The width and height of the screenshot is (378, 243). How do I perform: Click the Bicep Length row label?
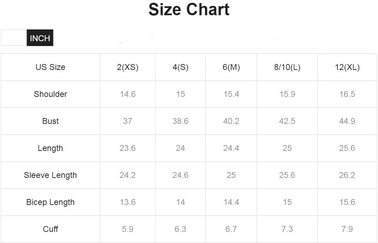pos(50,202)
